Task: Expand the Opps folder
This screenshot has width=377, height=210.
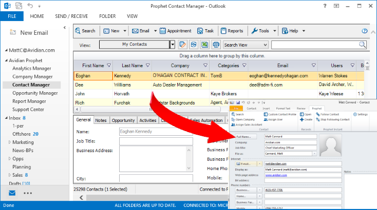Action: pos(10,158)
